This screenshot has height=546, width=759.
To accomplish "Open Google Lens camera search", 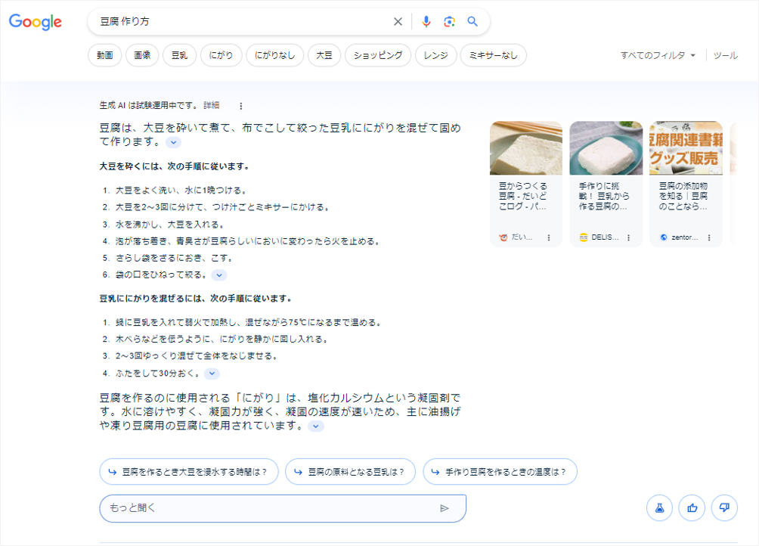I will coord(449,21).
